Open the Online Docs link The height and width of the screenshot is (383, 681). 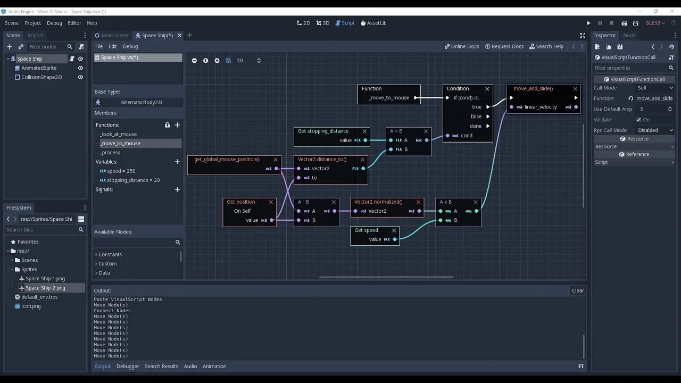pyautogui.click(x=462, y=47)
